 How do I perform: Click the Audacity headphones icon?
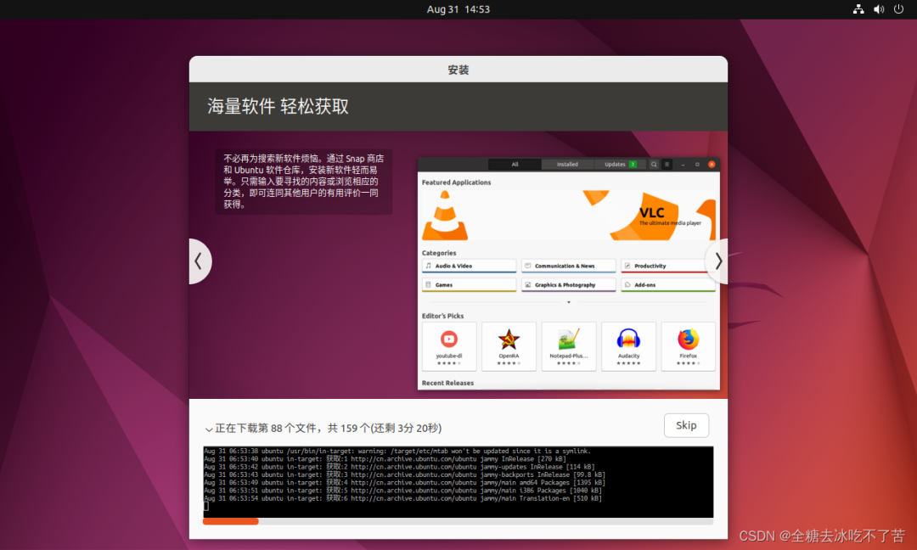[628, 340]
